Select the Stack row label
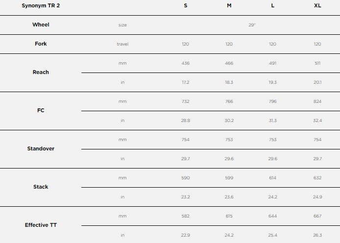This screenshot has height=243, width=340. point(41,187)
